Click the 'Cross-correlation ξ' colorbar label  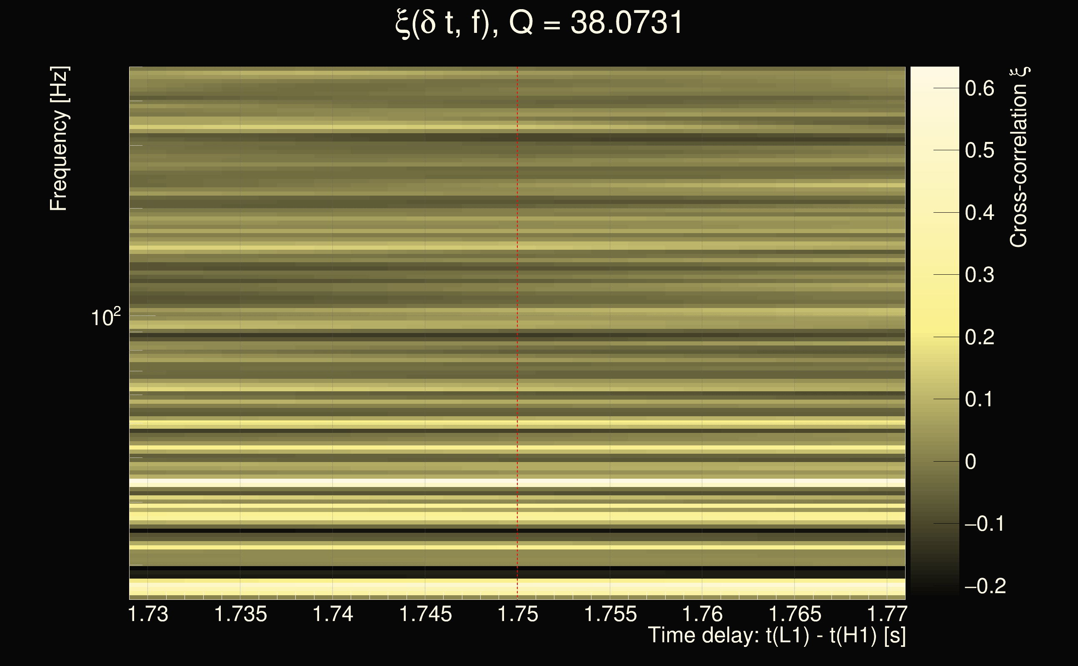(1019, 157)
